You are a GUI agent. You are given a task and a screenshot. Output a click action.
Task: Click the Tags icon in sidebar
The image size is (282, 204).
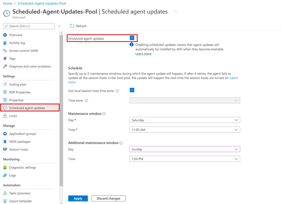5,58
